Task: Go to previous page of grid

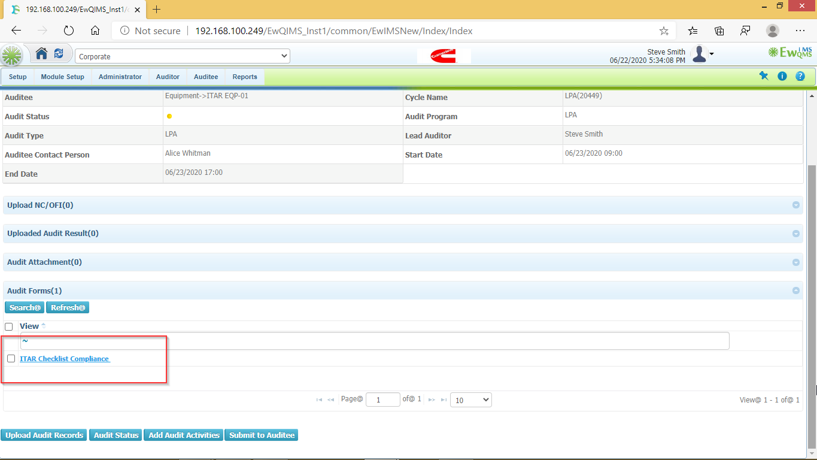Action: (x=331, y=400)
